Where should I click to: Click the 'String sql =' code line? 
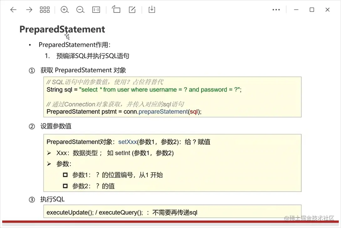(x=144, y=90)
